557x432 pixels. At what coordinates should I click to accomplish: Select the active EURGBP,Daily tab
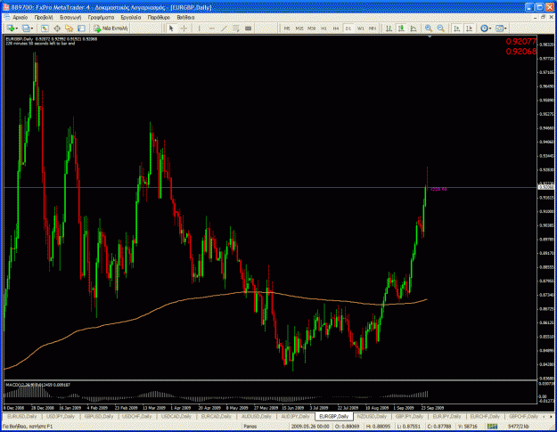334,416
